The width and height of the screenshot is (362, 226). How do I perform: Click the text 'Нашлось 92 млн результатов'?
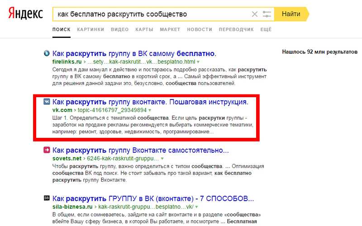click(320, 52)
